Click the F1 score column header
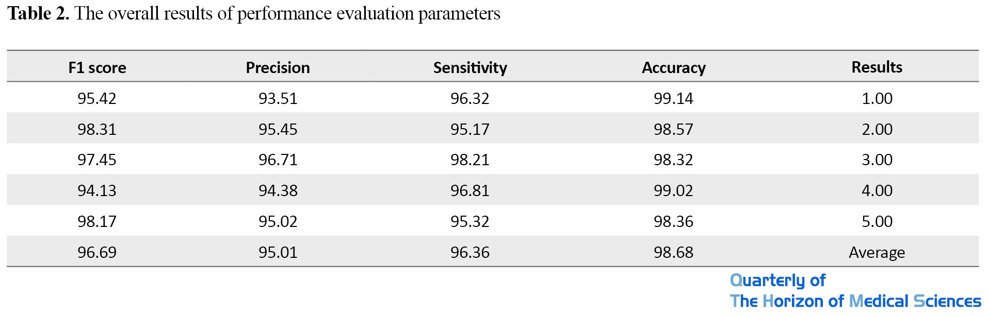989x316 pixels. click(x=97, y=67)
